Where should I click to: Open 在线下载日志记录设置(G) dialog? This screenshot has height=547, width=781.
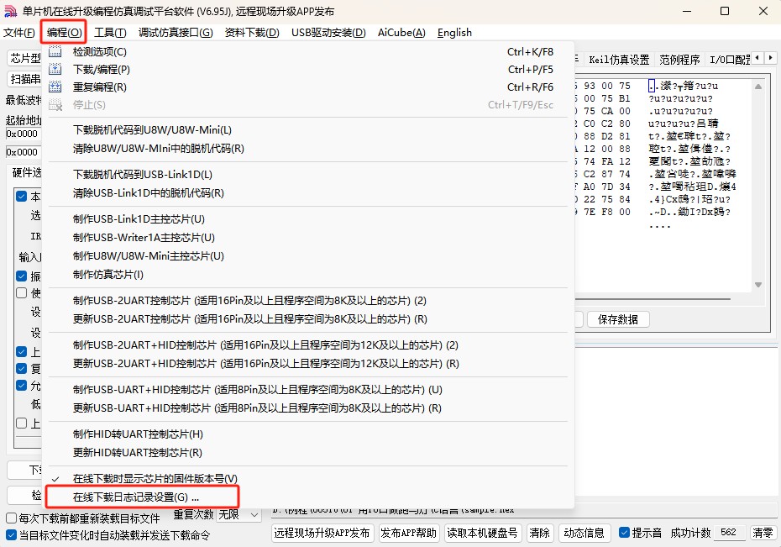click(x=308, y=497)
